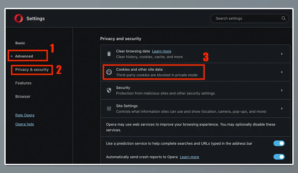Screen dimensions: 298x173
Task: Open the Cookies and other site data row
Action: pyautogui.click(x=195, y=72)
